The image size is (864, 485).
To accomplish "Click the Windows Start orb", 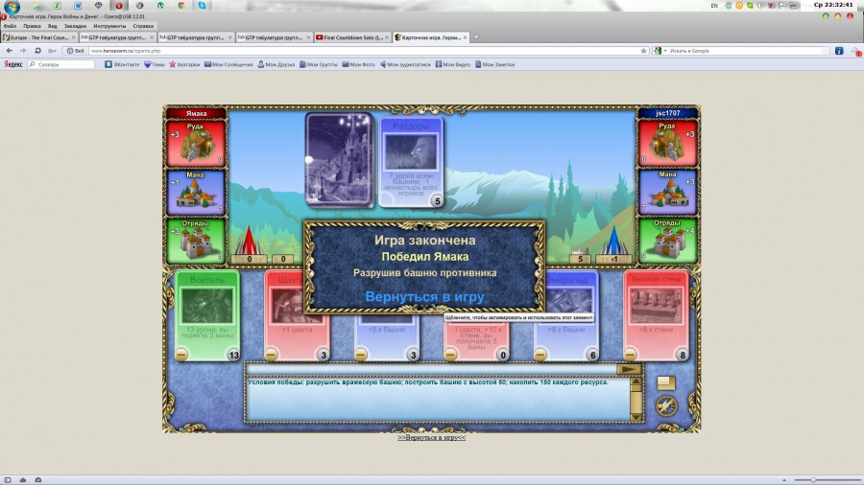I will 12,6.
